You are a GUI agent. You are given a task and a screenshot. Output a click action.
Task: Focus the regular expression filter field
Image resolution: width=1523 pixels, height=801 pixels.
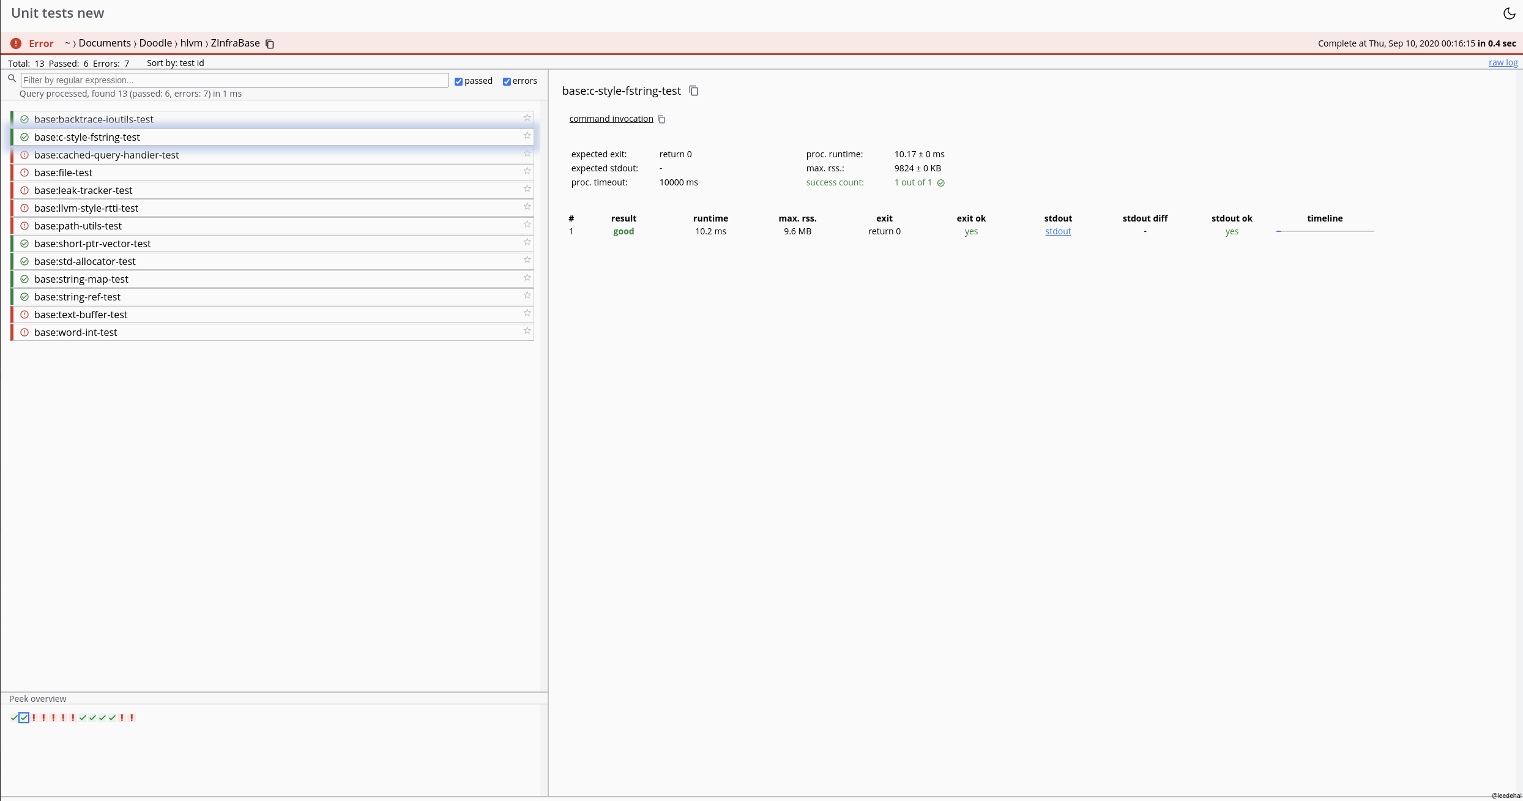pos(235,80)
